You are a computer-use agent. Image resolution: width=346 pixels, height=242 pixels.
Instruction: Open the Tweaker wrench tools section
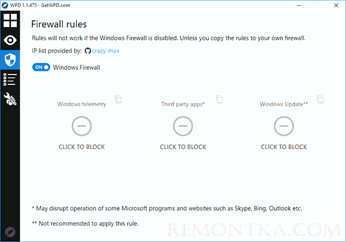tap(10, 98)
